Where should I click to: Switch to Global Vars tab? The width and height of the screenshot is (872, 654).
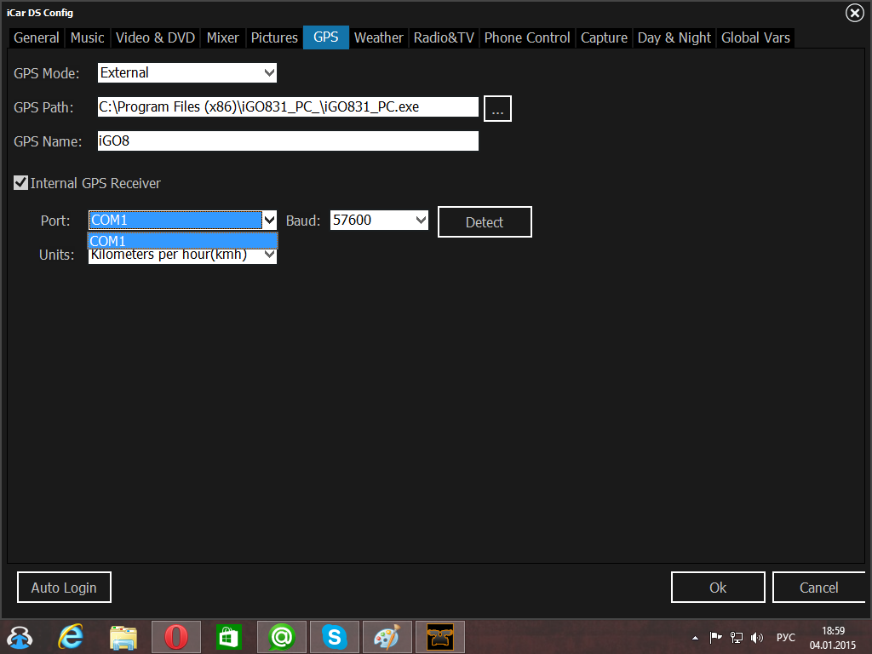pyautogui.click(x=756, y=37)
